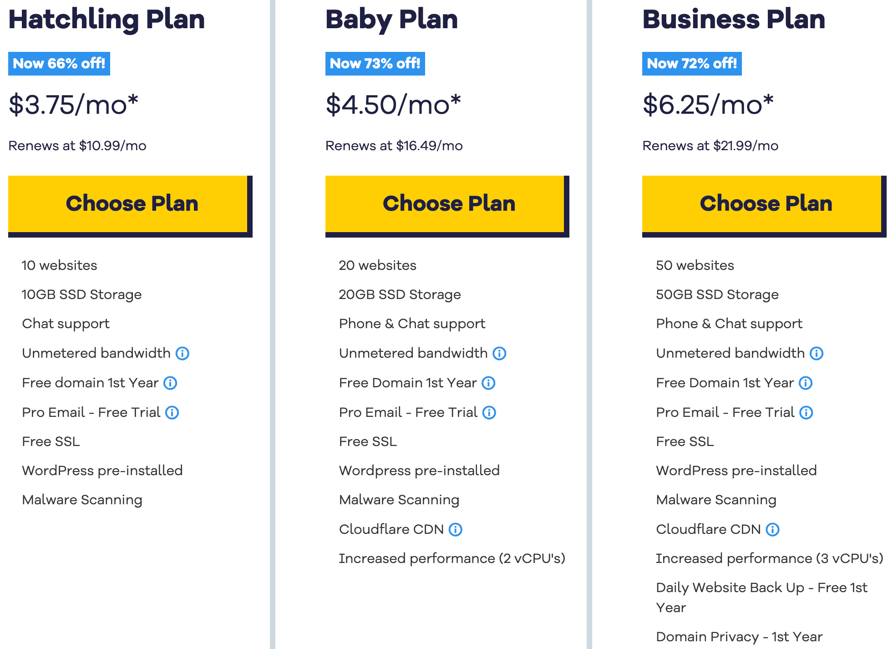Click the Cloudflare CDN info icon in Baby Plan
The width and height of the screenshot is (893, 649).
point(456,529)
